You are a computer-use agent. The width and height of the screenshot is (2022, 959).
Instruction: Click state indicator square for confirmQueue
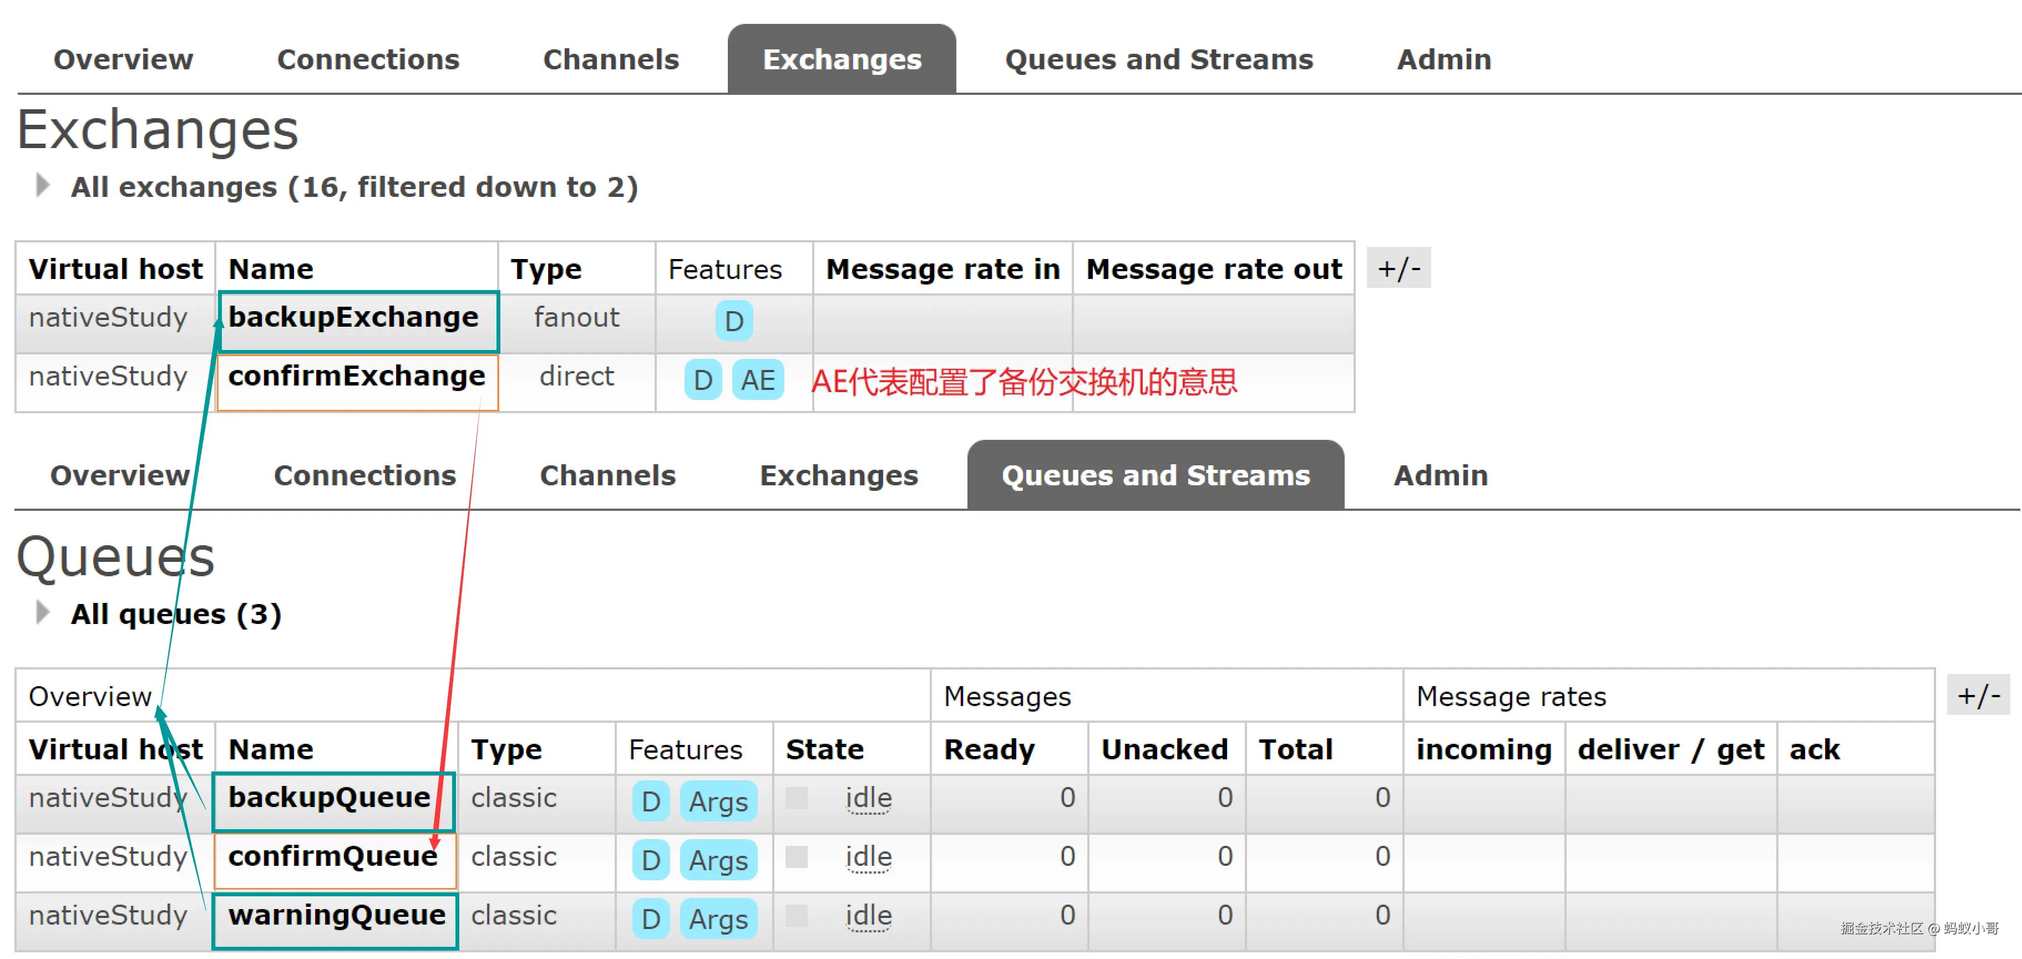click(x=796, y=857)
